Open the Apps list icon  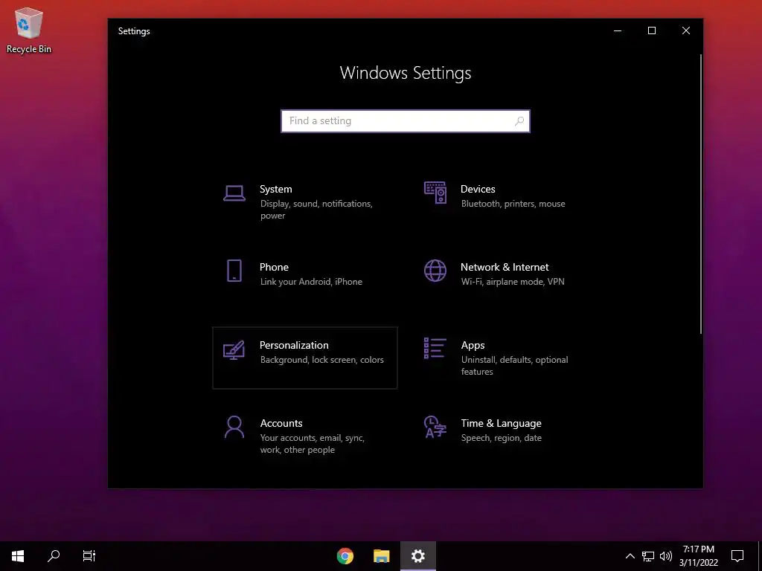point(435,348)
